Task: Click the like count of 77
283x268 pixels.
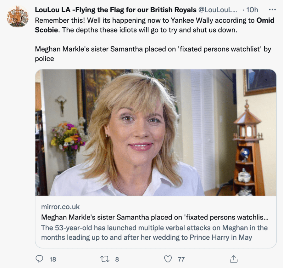Action: click(181, 259)
